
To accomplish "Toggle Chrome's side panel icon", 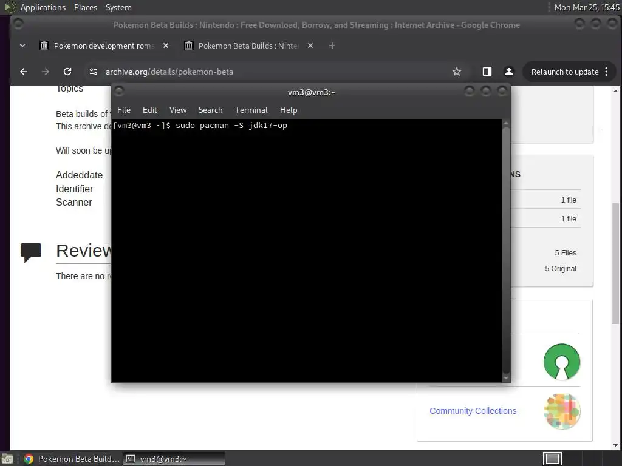I will (487, 72).
